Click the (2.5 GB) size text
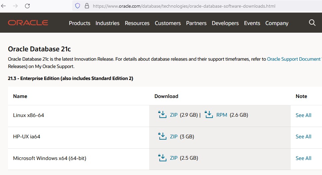 click(189, 158)
